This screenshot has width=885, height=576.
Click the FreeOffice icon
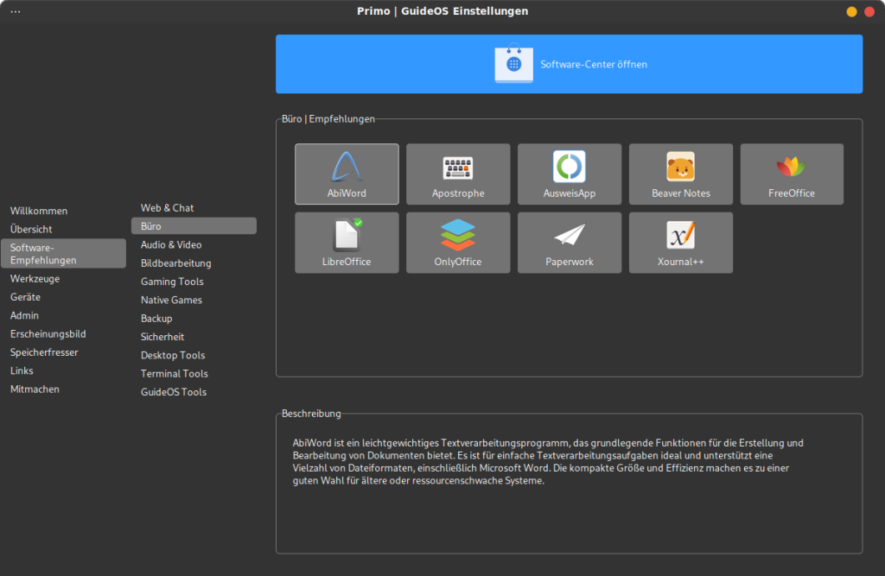pyautogui.click(x=791, y=166)
